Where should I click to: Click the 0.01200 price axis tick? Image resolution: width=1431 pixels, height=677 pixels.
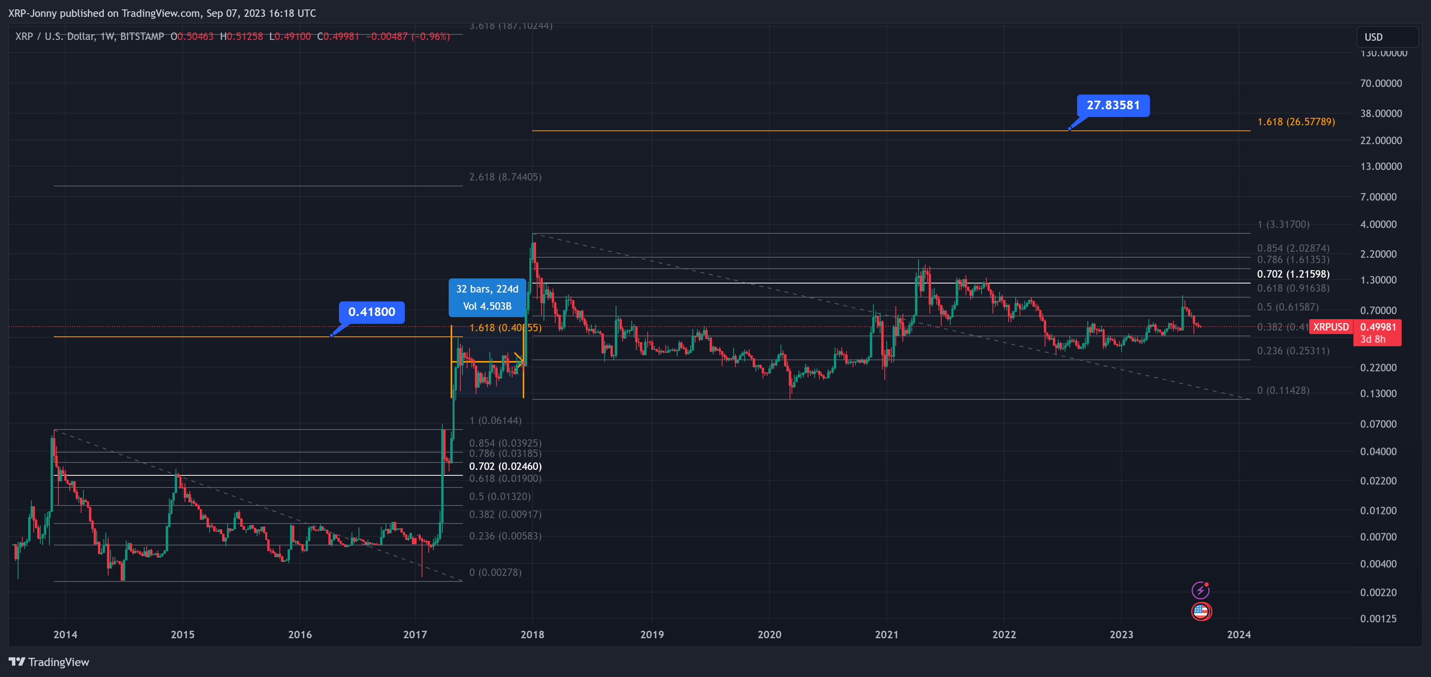pyautogui.click(x=1378, y=511)
